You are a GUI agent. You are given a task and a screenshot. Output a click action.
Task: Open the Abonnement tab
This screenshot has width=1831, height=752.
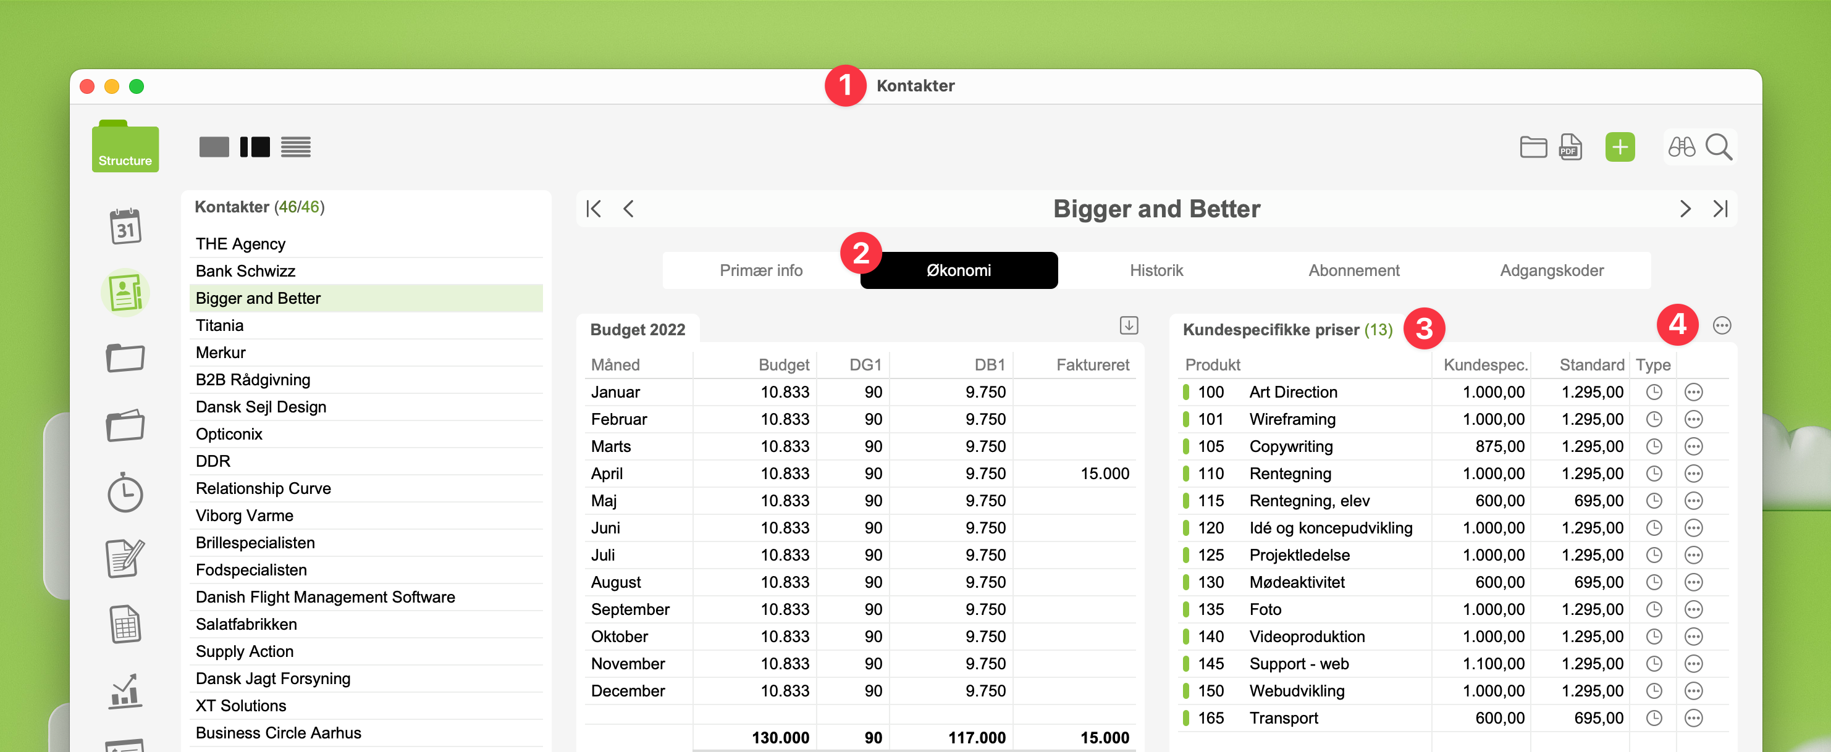click(x=1353, y=270)
